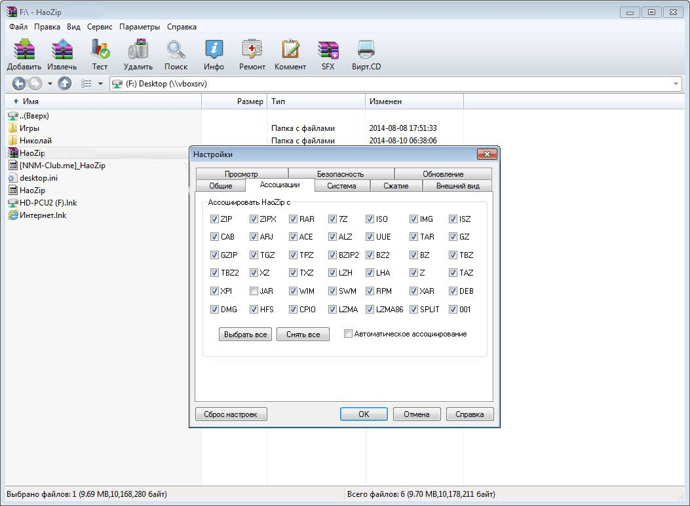Screen dimensions: 690x506
Task: Go up one folder level arrow icon
Action: pos(65,84)
